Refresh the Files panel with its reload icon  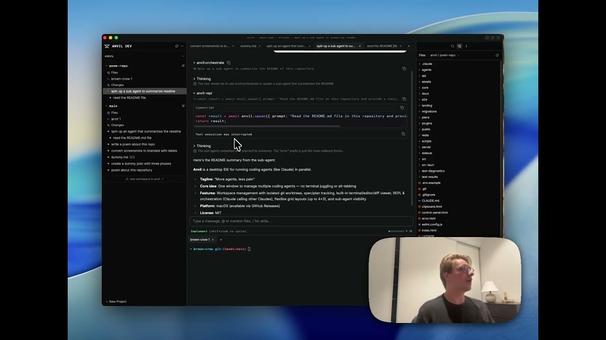497,55
